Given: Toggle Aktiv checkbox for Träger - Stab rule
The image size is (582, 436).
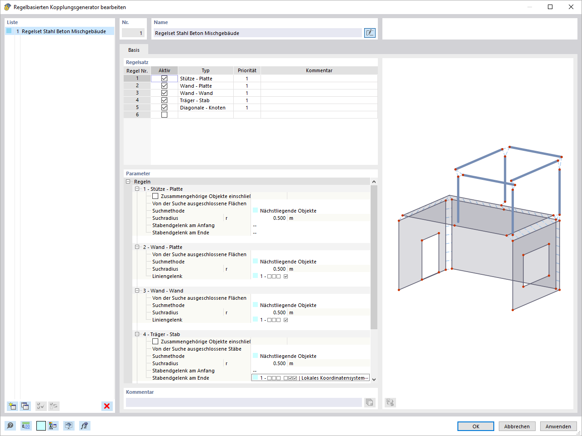Looking at the screenshot, I should [x=164, y=100].
